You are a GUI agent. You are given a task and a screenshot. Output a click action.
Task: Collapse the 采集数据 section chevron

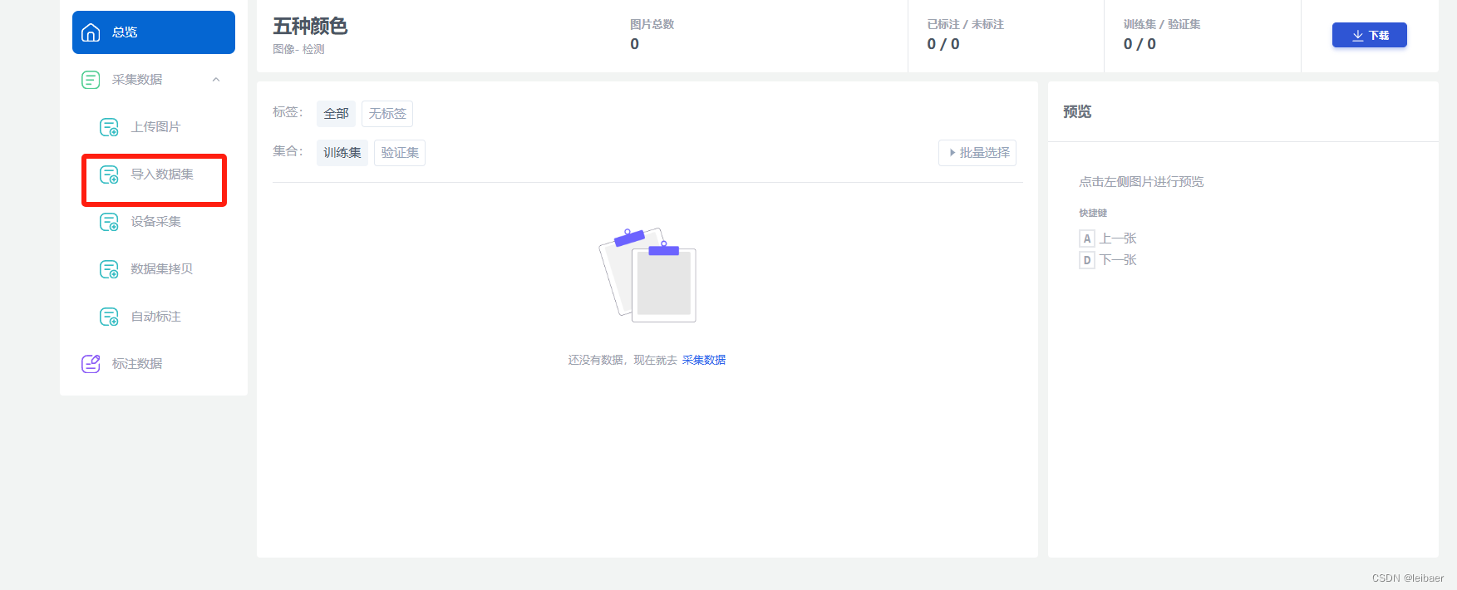pos(216,80)
